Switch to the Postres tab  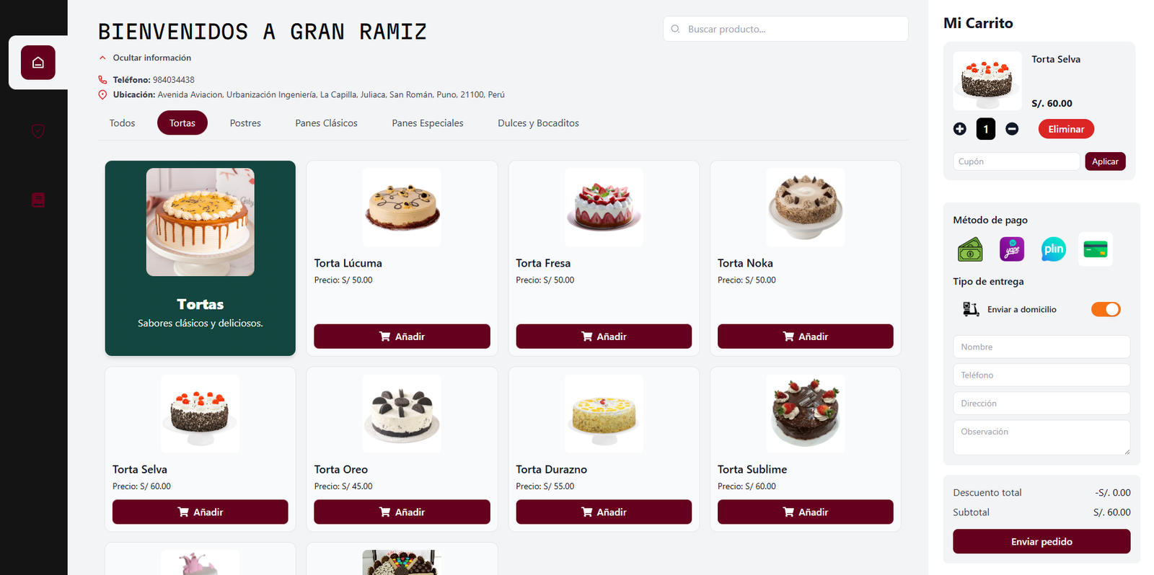(x=245, y=123)
